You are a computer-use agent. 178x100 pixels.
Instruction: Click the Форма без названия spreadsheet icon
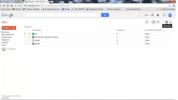tap(33, 37)
